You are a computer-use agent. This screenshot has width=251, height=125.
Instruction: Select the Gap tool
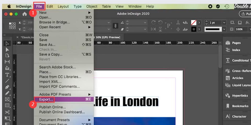point(7,61)
